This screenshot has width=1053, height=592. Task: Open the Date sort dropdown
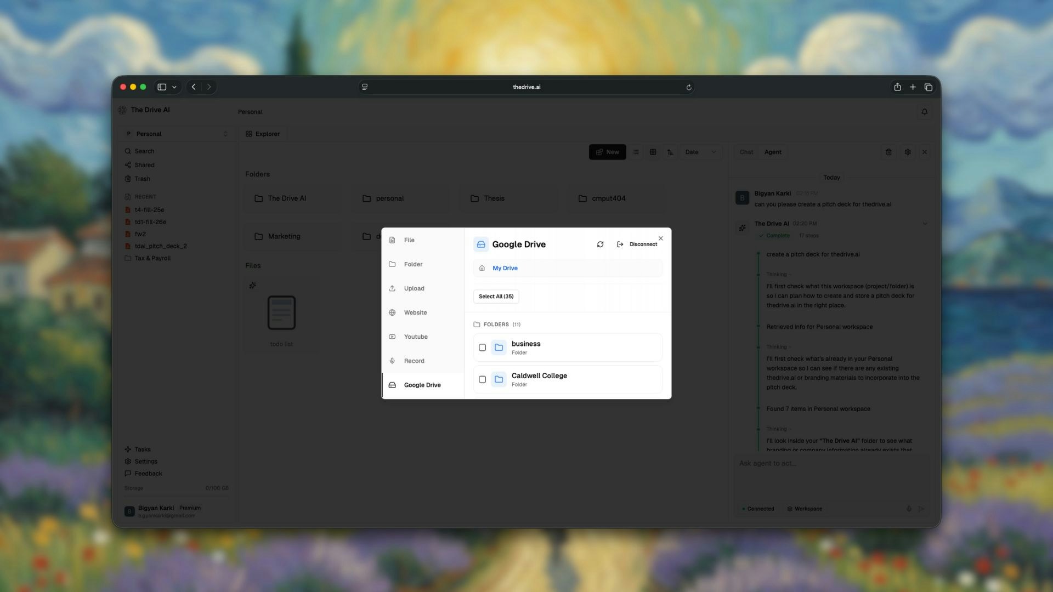700,152
